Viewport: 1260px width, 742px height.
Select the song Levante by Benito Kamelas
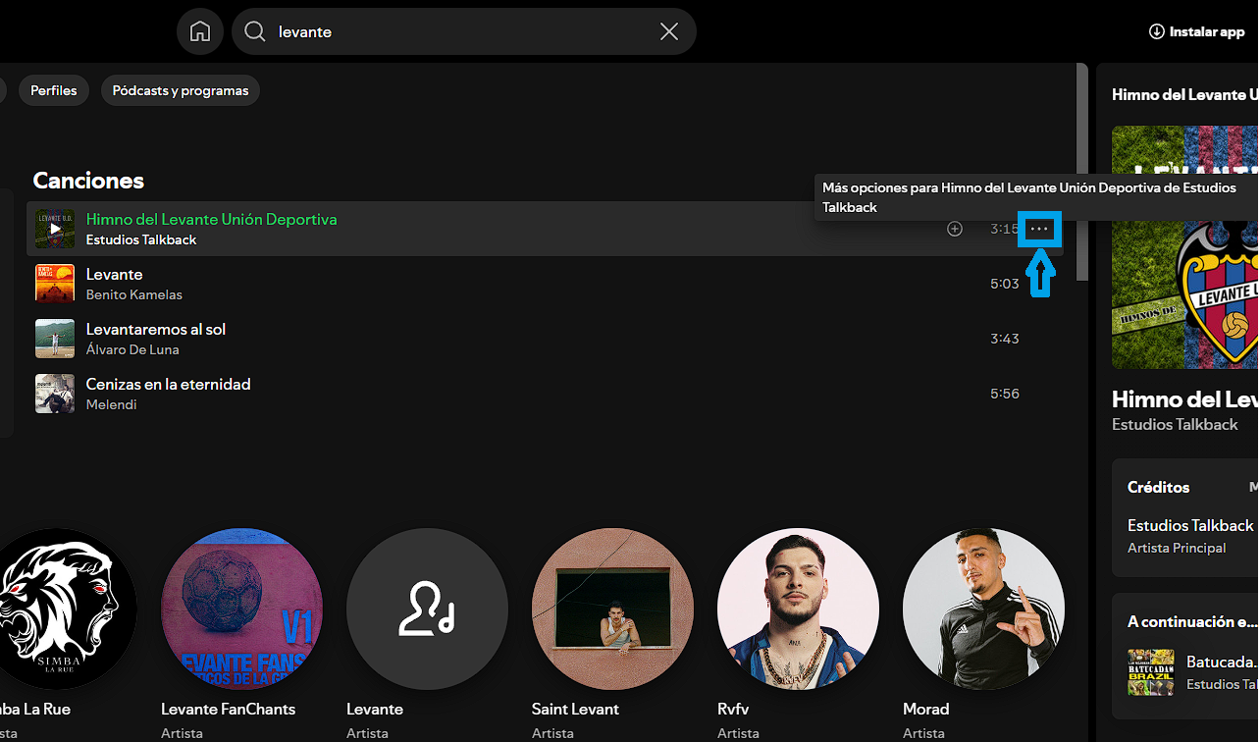coord(114,274)
